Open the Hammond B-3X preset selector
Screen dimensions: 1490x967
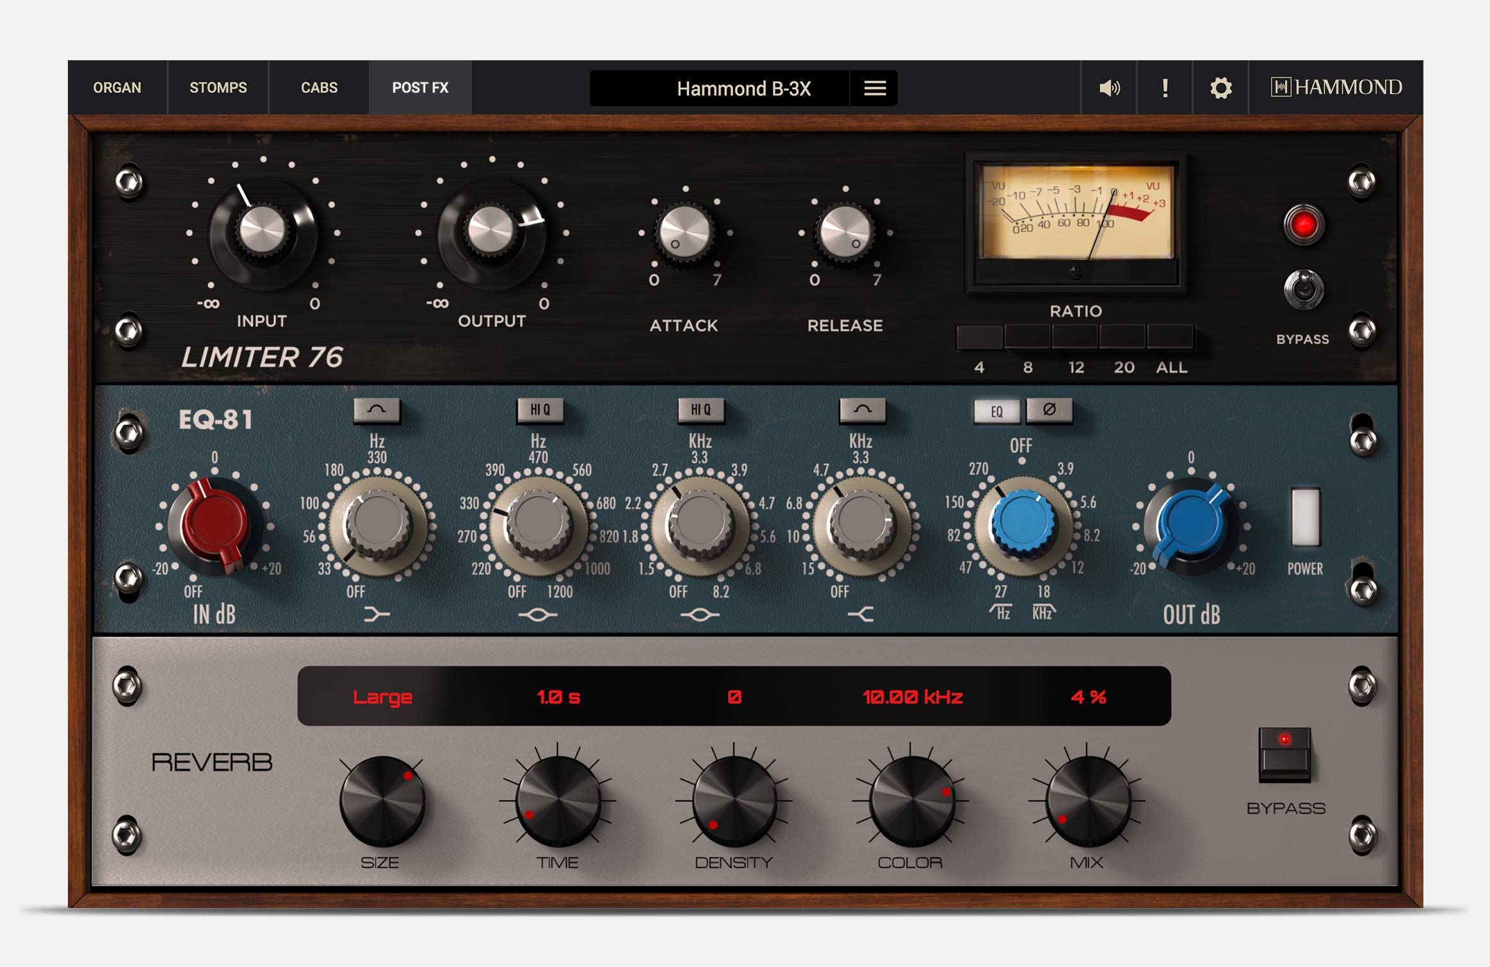coord(743,88)
